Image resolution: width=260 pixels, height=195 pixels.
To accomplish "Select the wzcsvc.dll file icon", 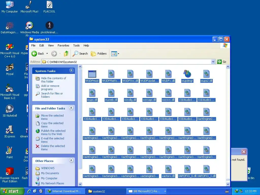I will pyautogui.click(x=168, y=93).
